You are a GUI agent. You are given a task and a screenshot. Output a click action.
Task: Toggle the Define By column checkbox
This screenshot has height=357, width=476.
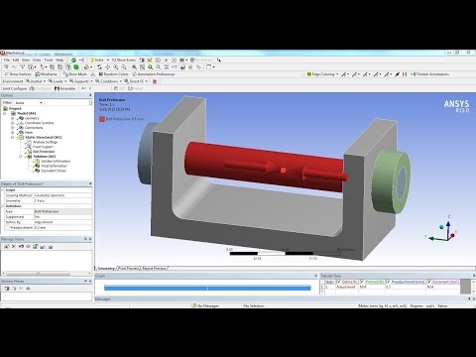click(339, 282)
